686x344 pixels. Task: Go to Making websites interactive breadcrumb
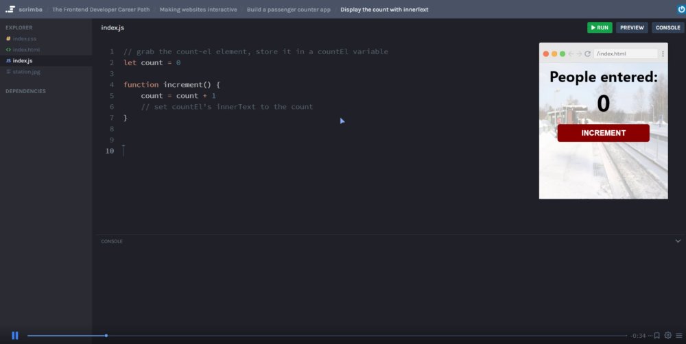pos(198,9)
